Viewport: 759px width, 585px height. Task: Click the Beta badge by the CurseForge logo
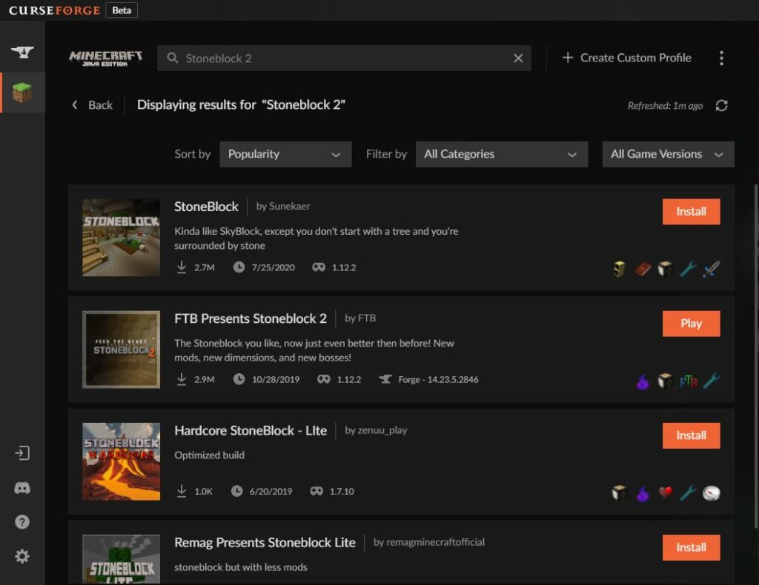click(x=122, y=10)
